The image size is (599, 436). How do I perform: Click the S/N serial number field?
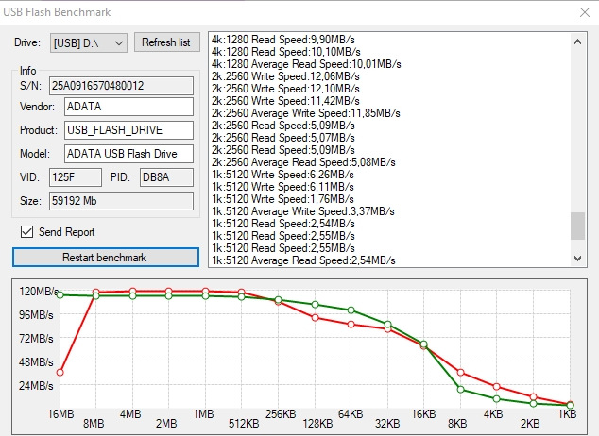pos(121,86)
